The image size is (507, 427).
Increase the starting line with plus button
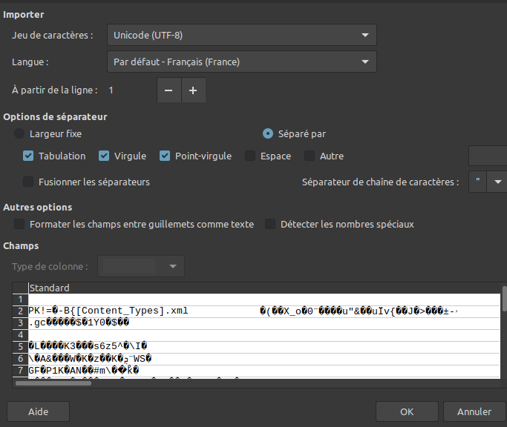click(x=193, y=90)
